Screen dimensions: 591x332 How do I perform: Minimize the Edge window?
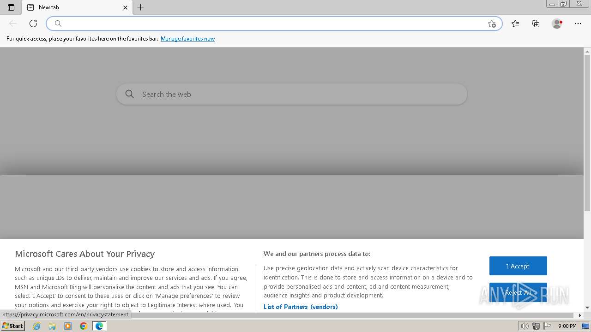pyautogui.click(x=552, y=4)
